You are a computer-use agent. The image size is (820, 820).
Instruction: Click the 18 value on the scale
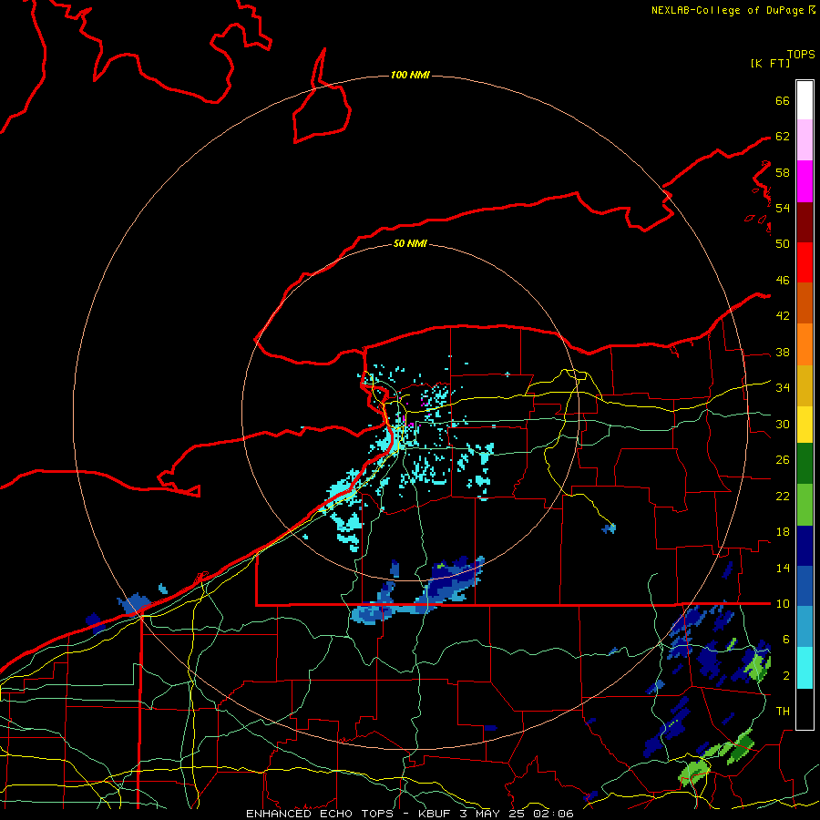(x=783, y=532)
